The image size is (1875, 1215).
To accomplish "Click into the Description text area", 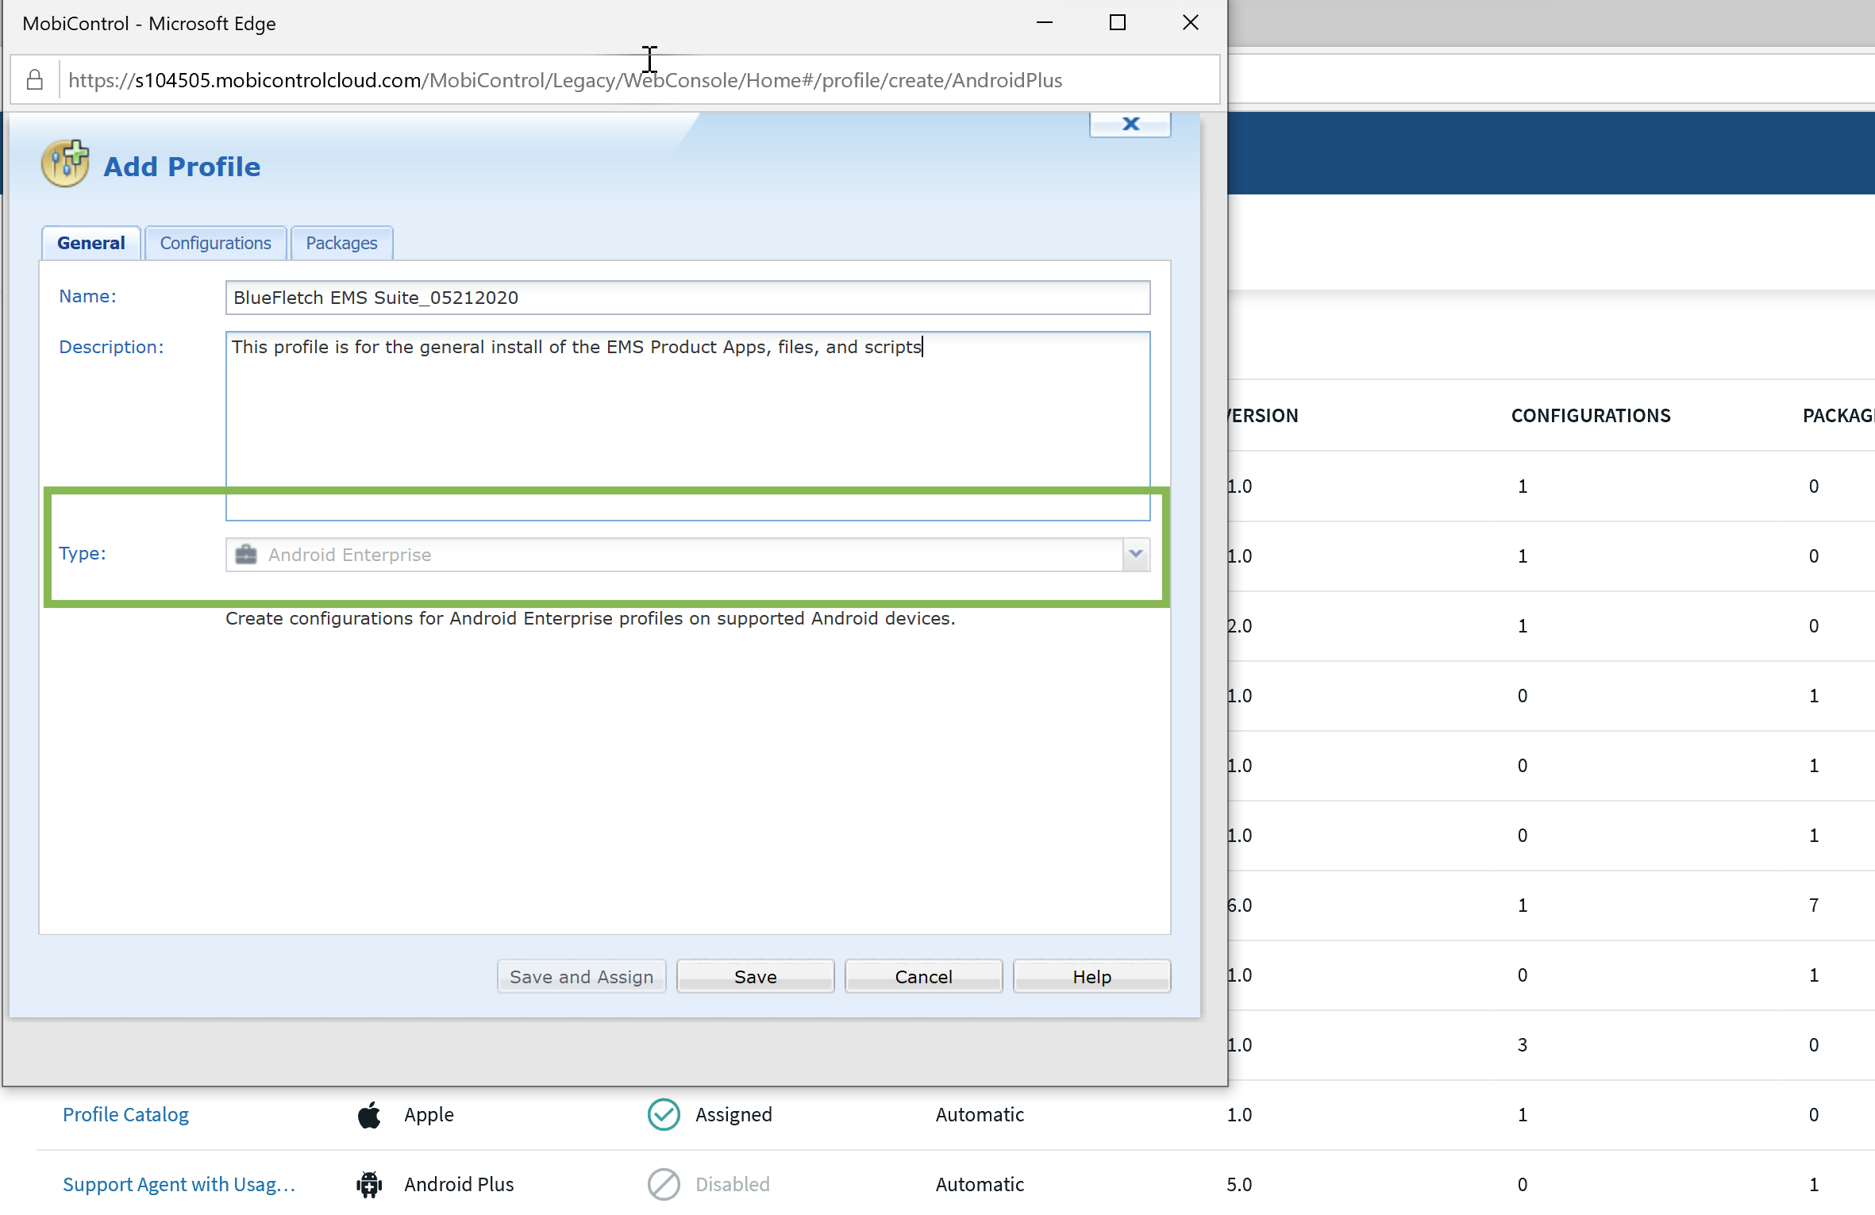I will pyautogui.click(x=687, y=426).
